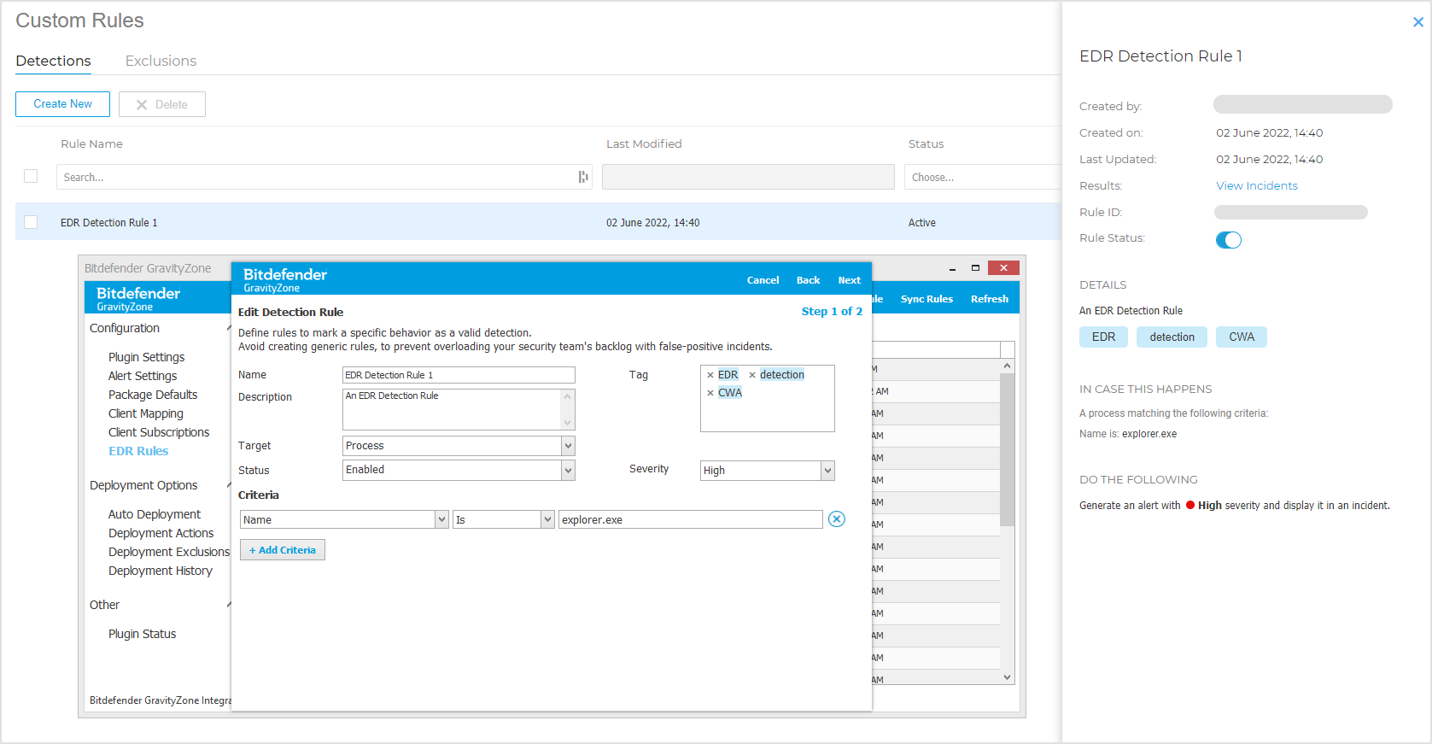This screenshot has width=1432, height=744.
Task: Remove the explorer.exe criteria row
Action: 836,519
